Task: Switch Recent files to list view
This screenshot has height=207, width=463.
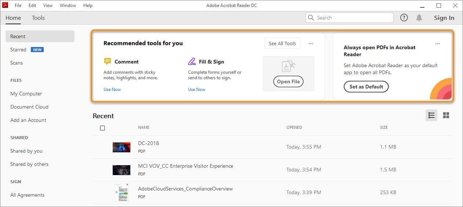Action: (x=431, y=115)
